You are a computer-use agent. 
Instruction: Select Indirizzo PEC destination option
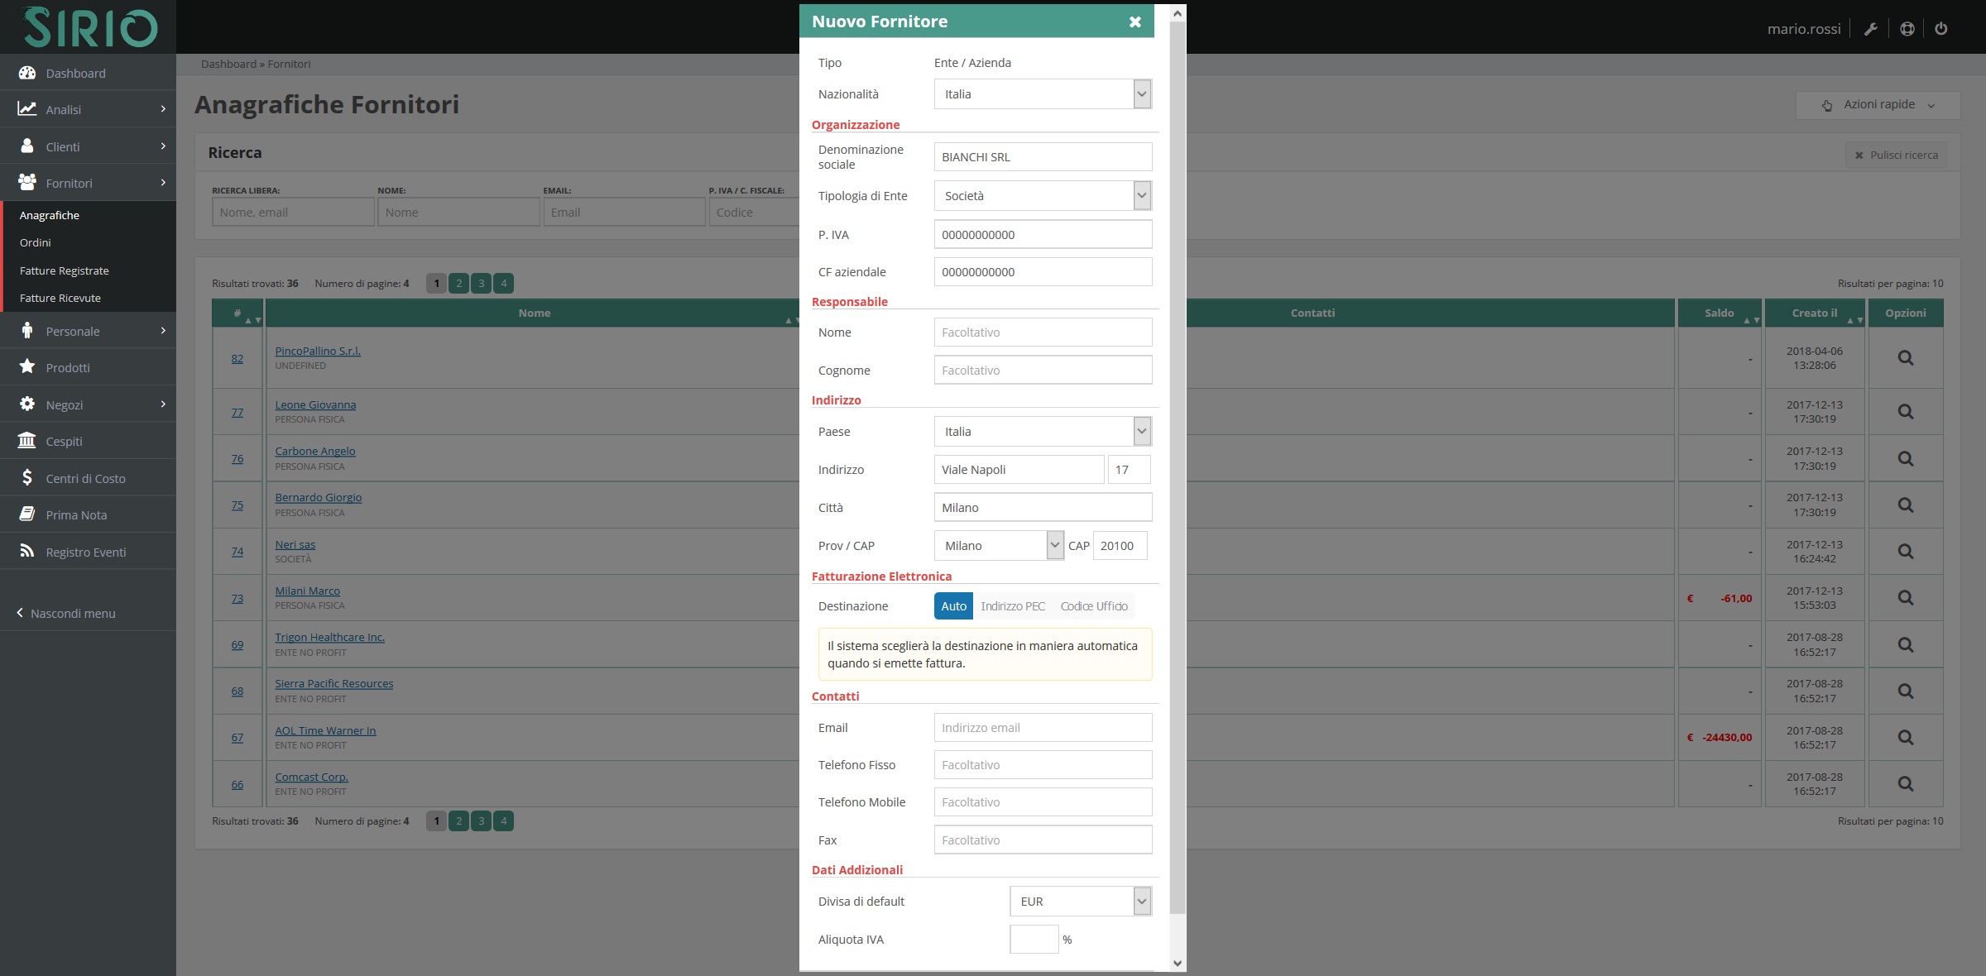pos(1012,606)
